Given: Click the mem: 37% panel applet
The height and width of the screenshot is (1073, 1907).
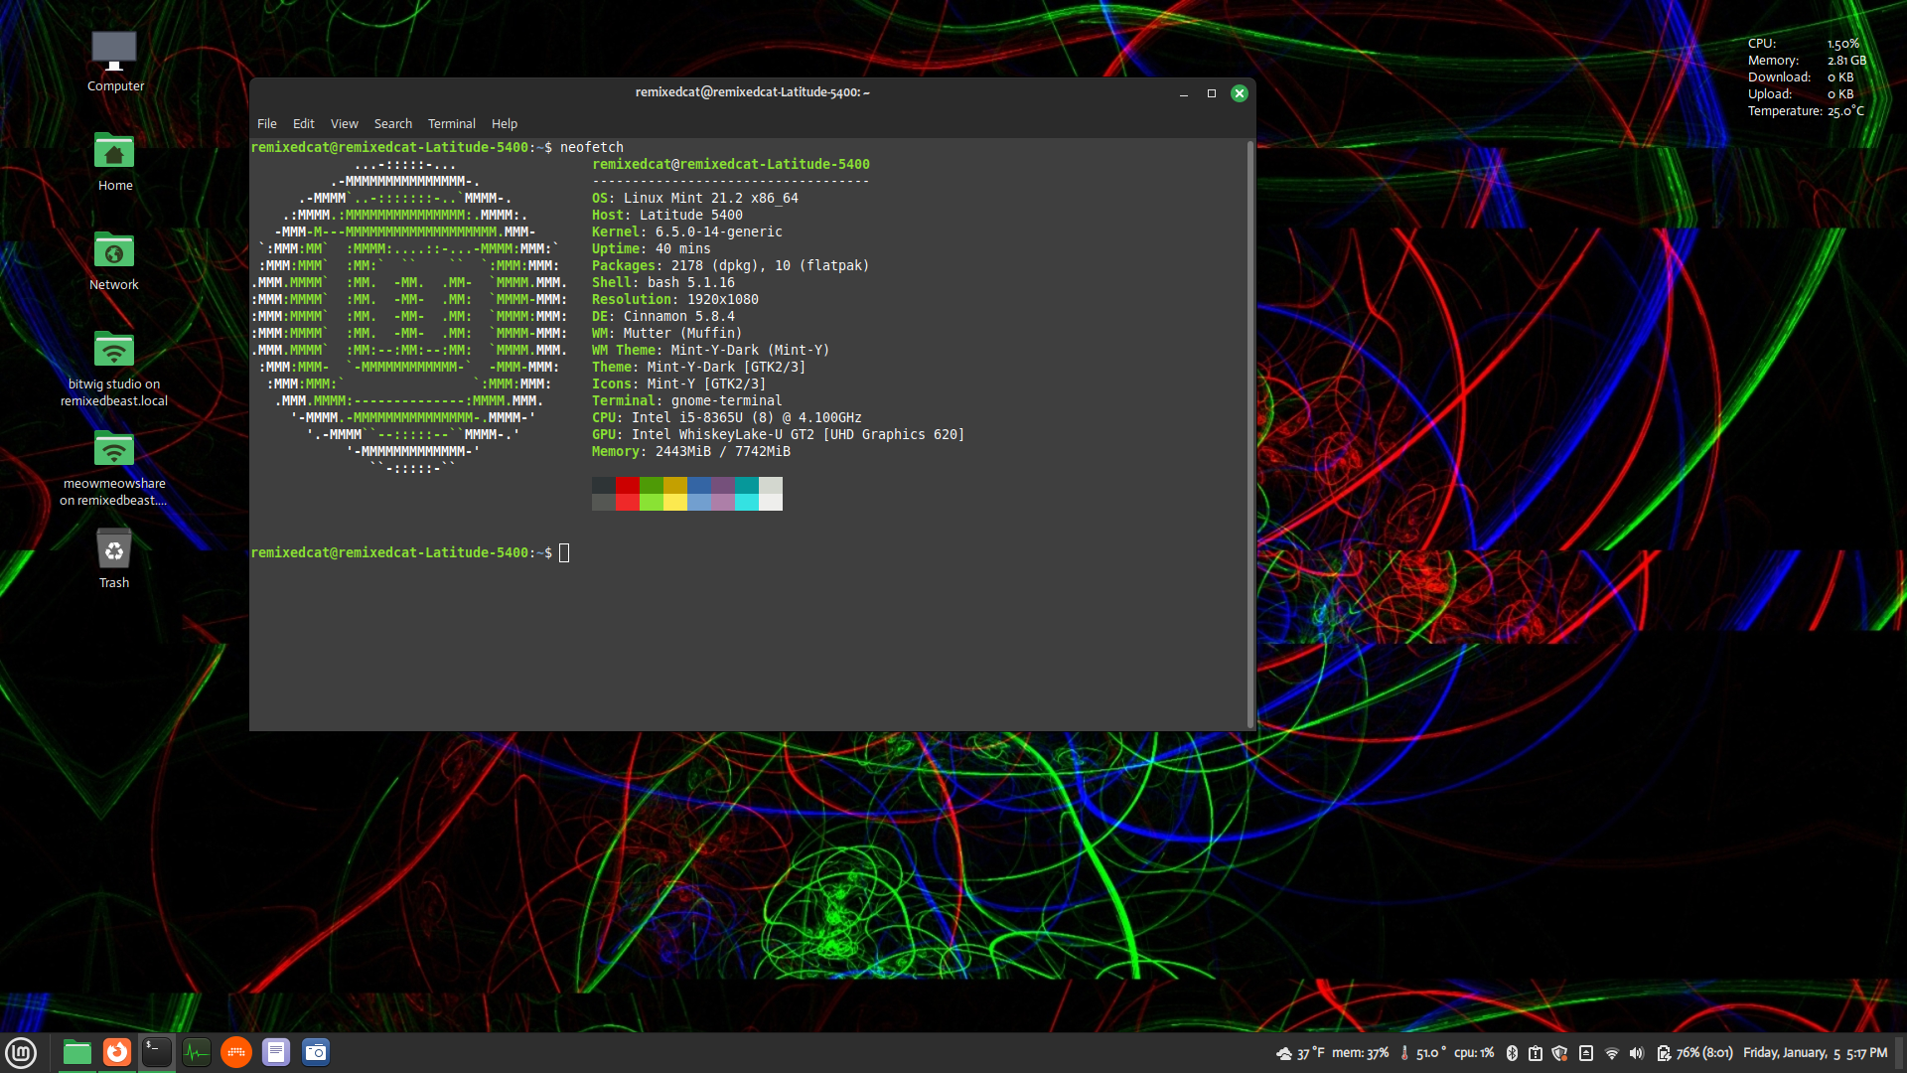Looking at the screenshot, I should click(x=1360, y=1053).
